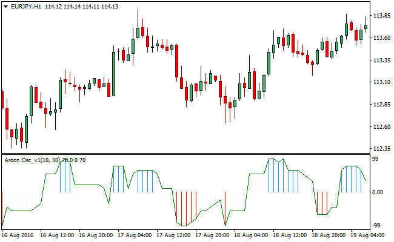This screenshot has height=242, width=394.
Task: Select the 113.85 price axis label
Action: [x=381, y=16]
